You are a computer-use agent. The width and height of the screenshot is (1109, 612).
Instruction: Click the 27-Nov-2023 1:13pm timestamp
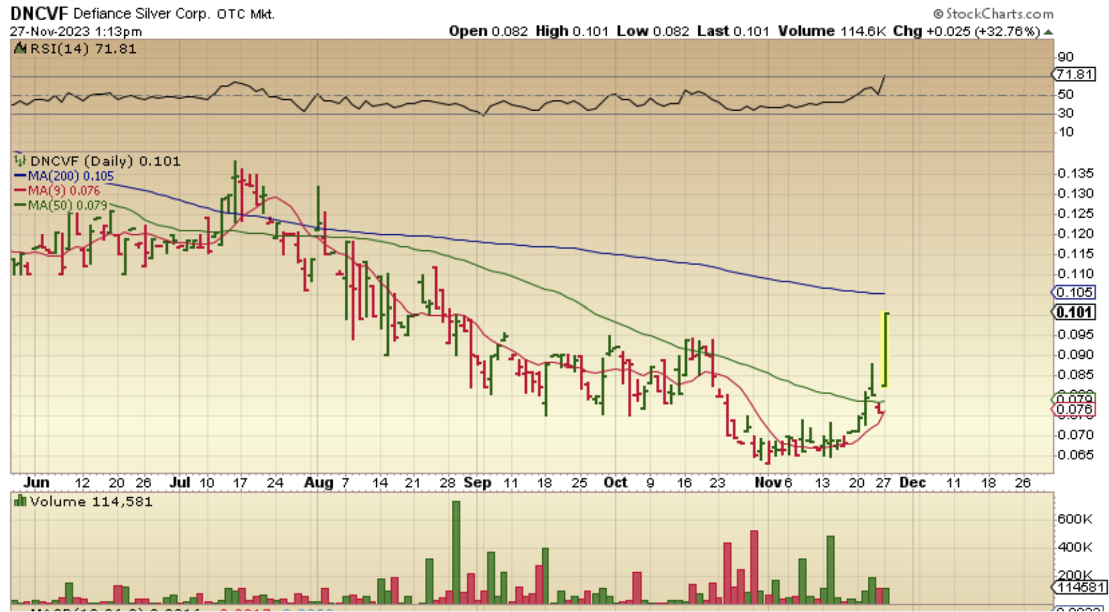[x=76, y=32]
